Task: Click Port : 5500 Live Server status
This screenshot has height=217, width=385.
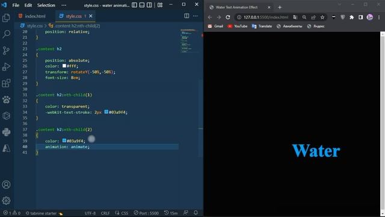Action: (x=146, y=213)
